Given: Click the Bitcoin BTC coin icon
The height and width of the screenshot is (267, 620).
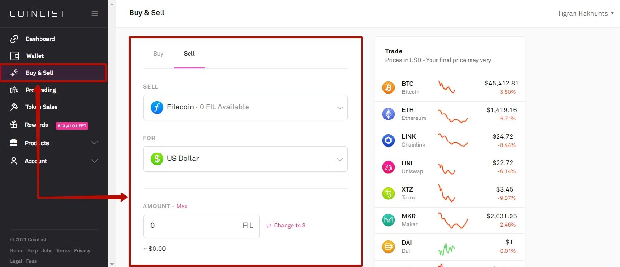Looking at the screenshot, I should [x=389, y=88].
